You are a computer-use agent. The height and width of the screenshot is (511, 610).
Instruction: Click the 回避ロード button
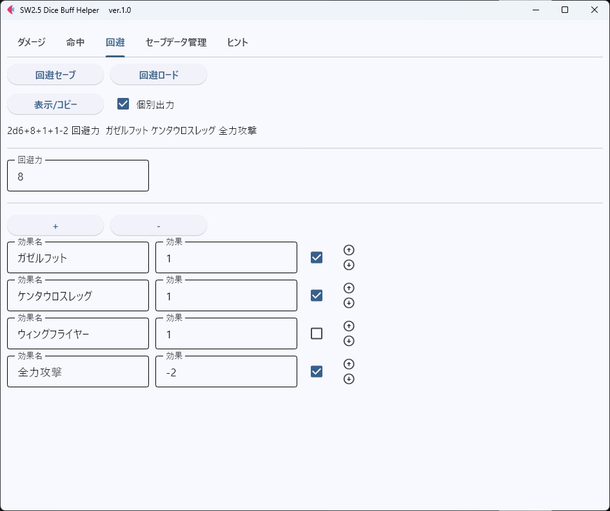pos(158,74)
